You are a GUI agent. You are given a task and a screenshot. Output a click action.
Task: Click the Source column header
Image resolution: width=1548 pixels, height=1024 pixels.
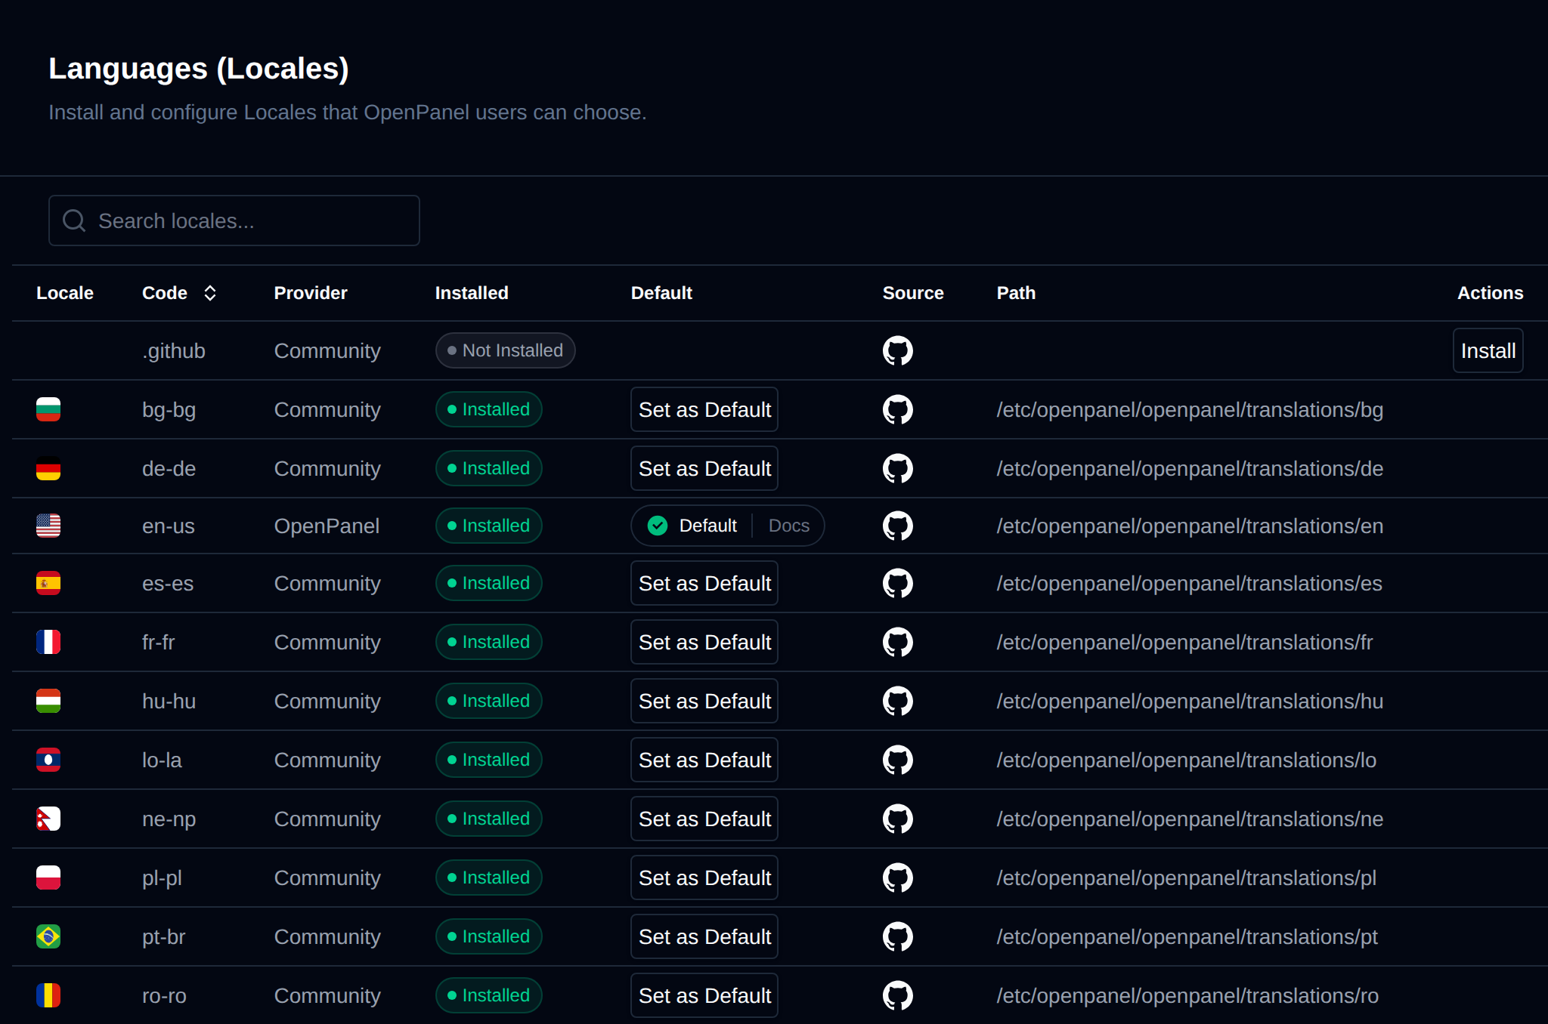pos(913,293)
